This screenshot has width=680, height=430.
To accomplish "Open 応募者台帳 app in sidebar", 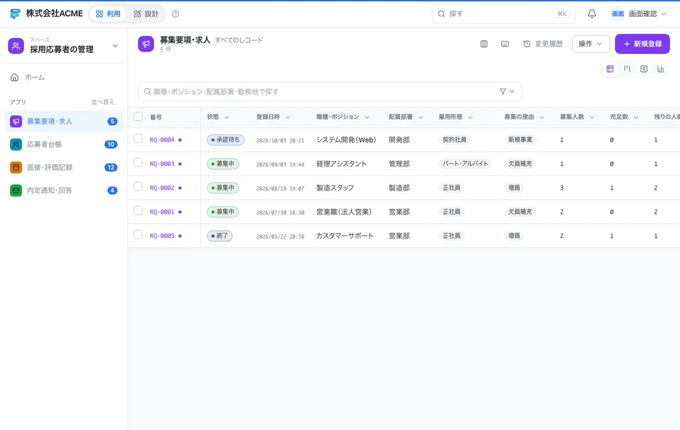I will pos(64,144).
